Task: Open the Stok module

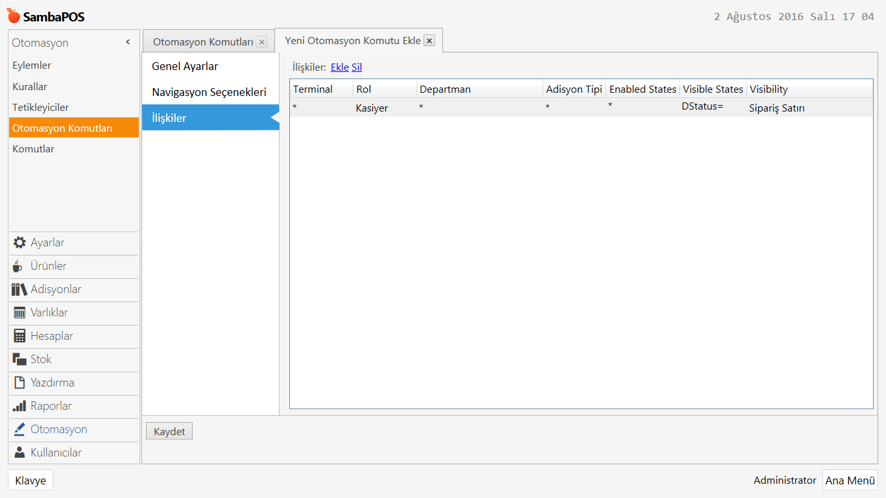Action: point(74,359)
